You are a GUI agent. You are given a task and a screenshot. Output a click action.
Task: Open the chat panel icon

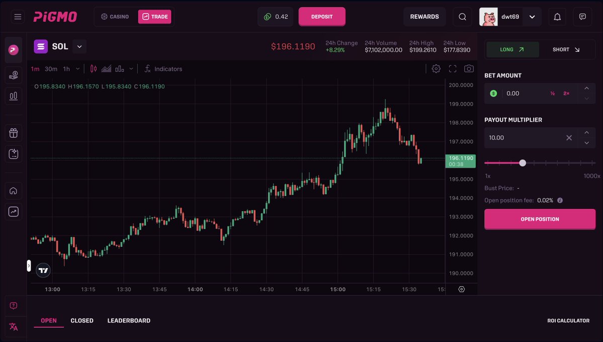(582, 17)
